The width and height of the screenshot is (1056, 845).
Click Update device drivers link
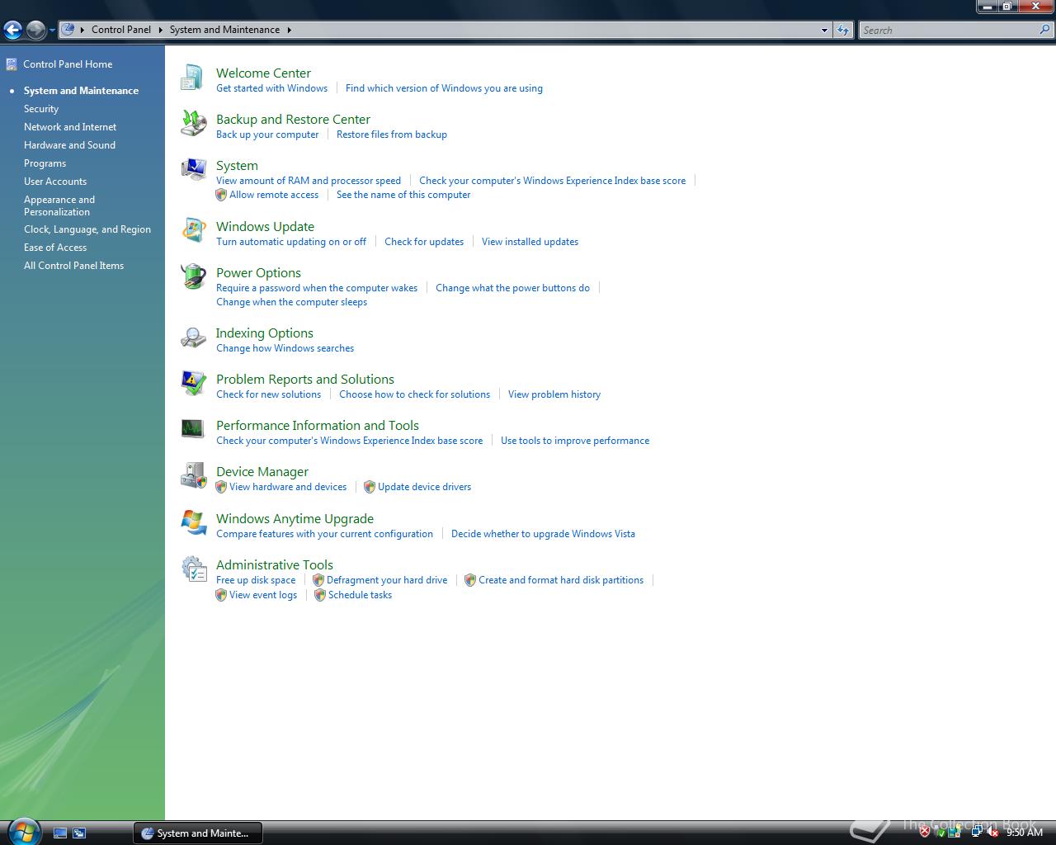click(424, 487)
